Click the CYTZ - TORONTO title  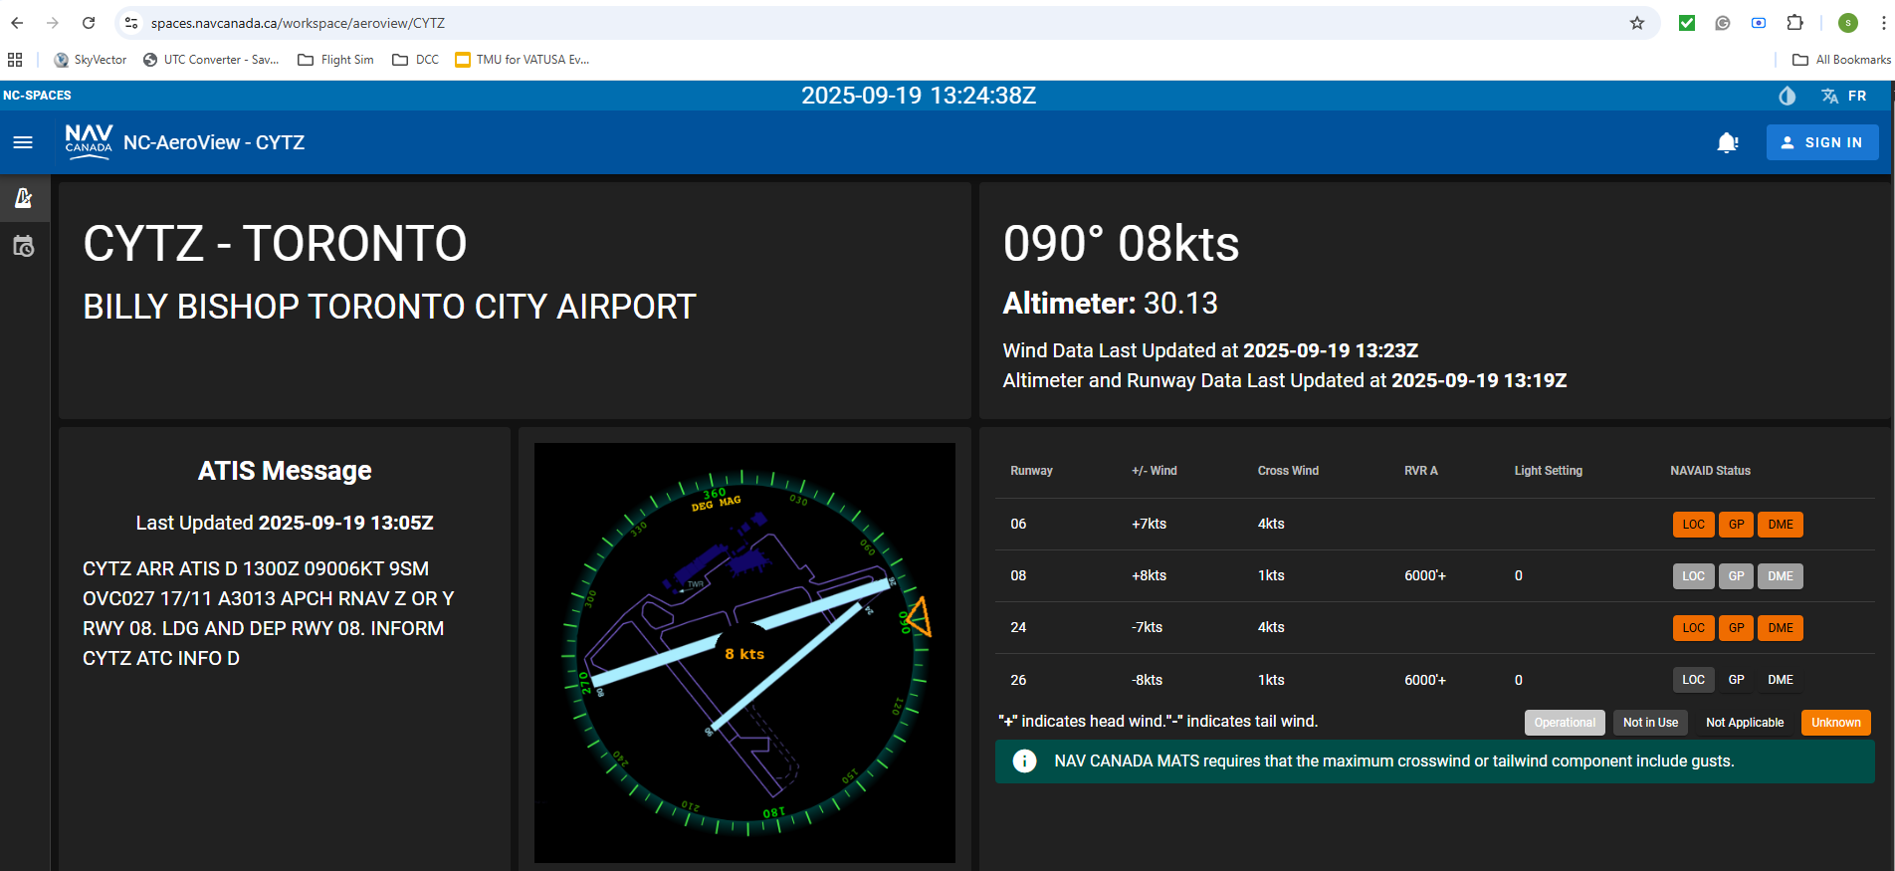(275, 244)
